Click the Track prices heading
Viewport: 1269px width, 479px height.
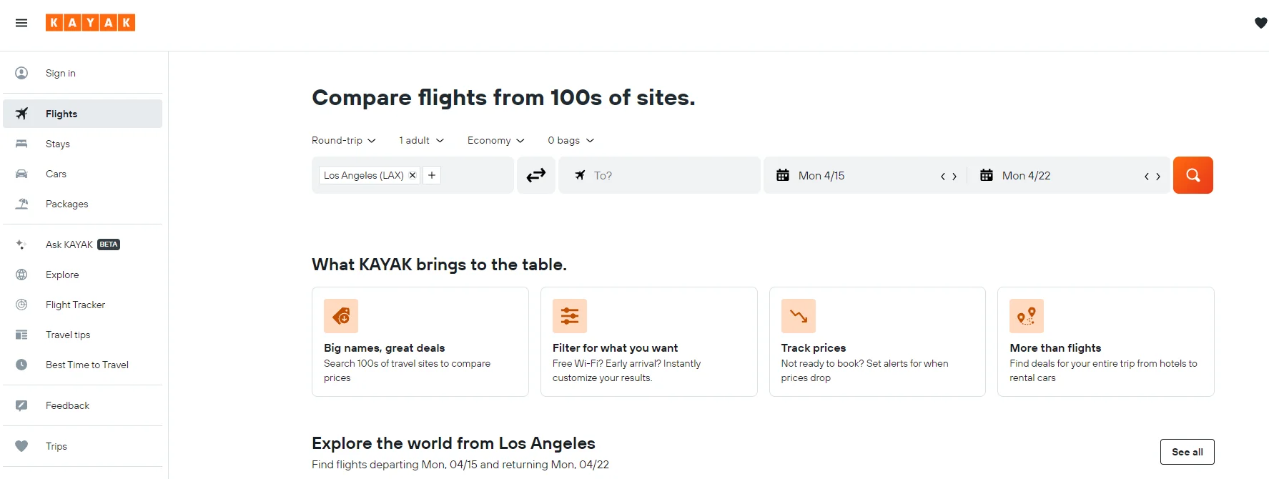point(814,347)
